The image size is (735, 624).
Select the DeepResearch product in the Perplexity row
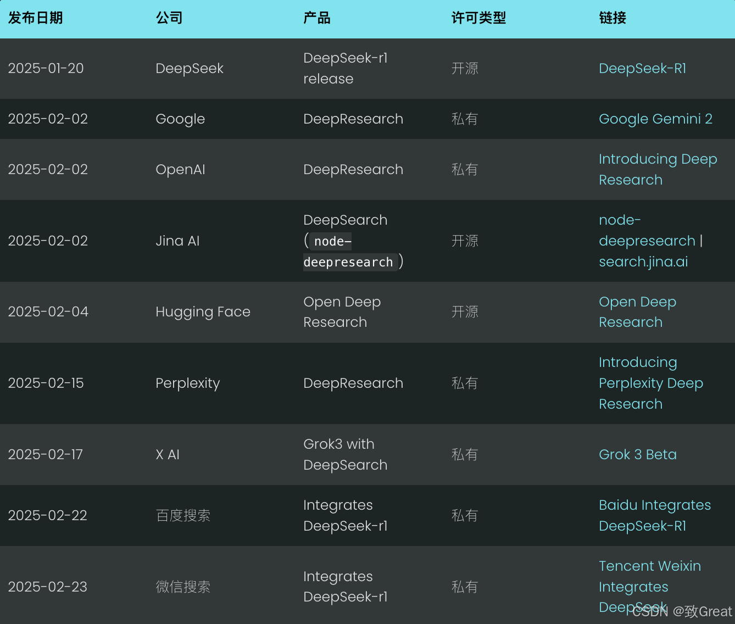[x=353, y=383]
